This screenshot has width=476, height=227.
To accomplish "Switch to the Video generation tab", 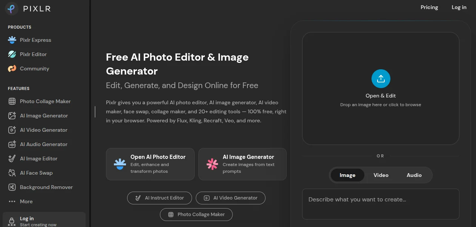I will [381, 175].
